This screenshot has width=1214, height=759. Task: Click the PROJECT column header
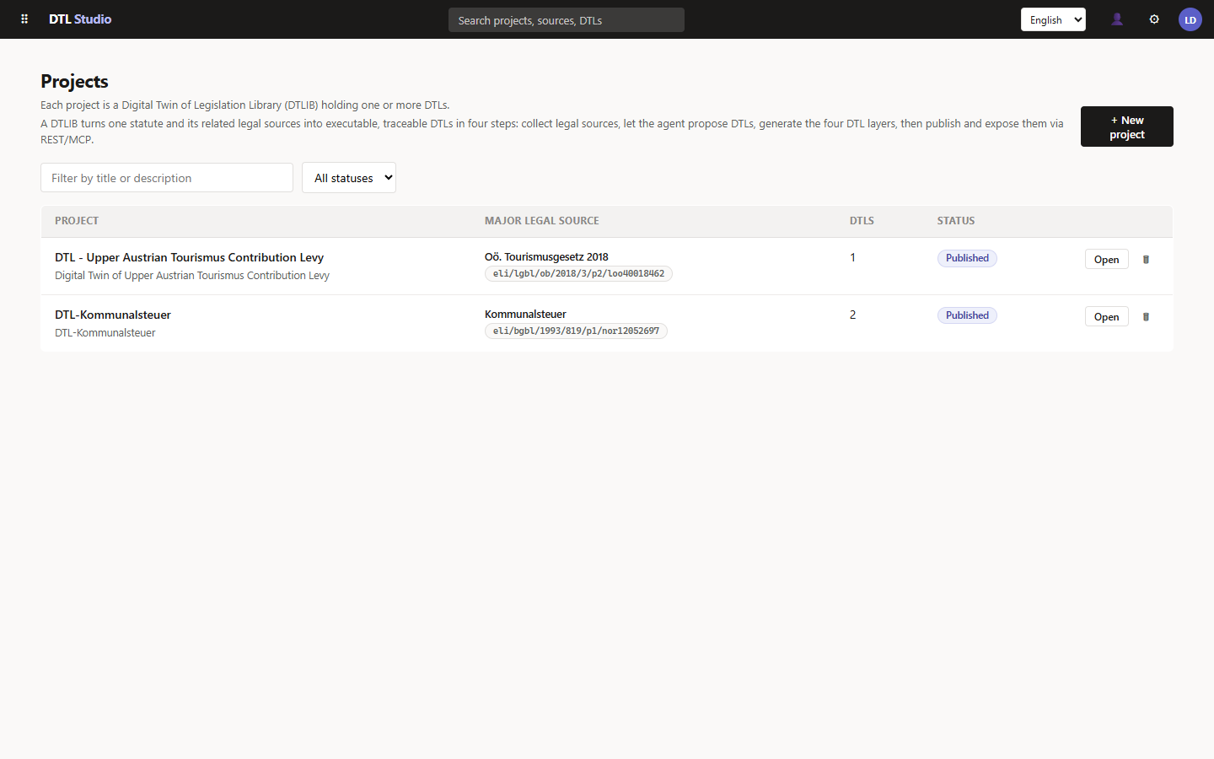coord(77,221)
